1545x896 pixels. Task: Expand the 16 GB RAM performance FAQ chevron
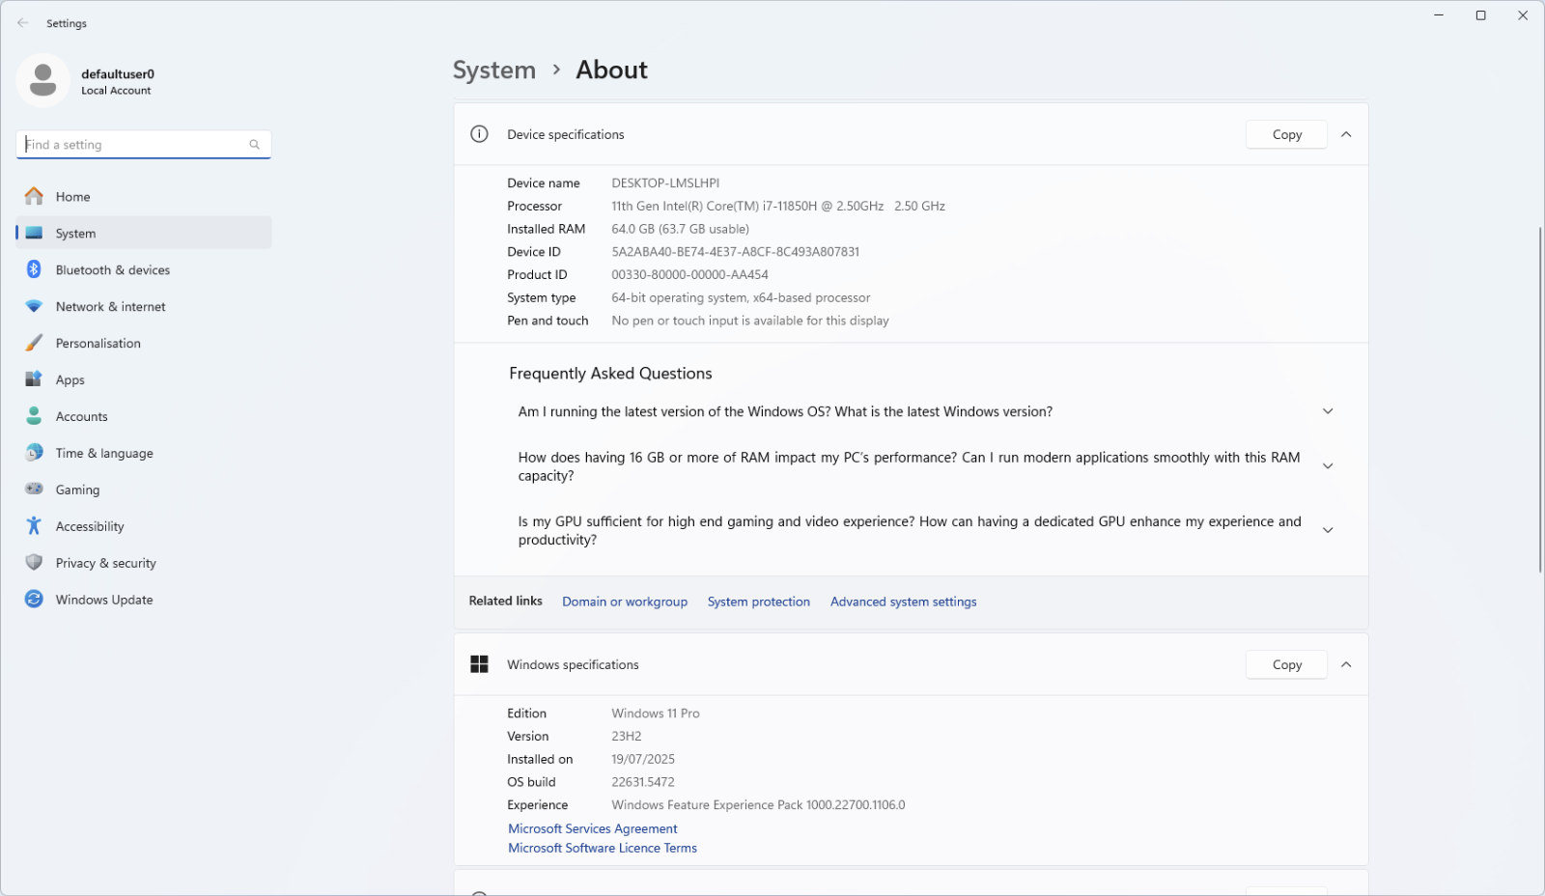[1328, 466]
